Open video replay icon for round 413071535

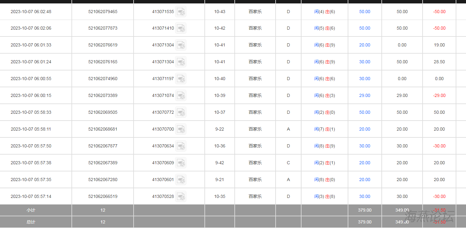[x=181, y=12]
